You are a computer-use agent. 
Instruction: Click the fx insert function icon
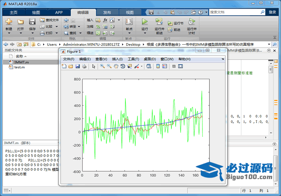coord(105,20)
